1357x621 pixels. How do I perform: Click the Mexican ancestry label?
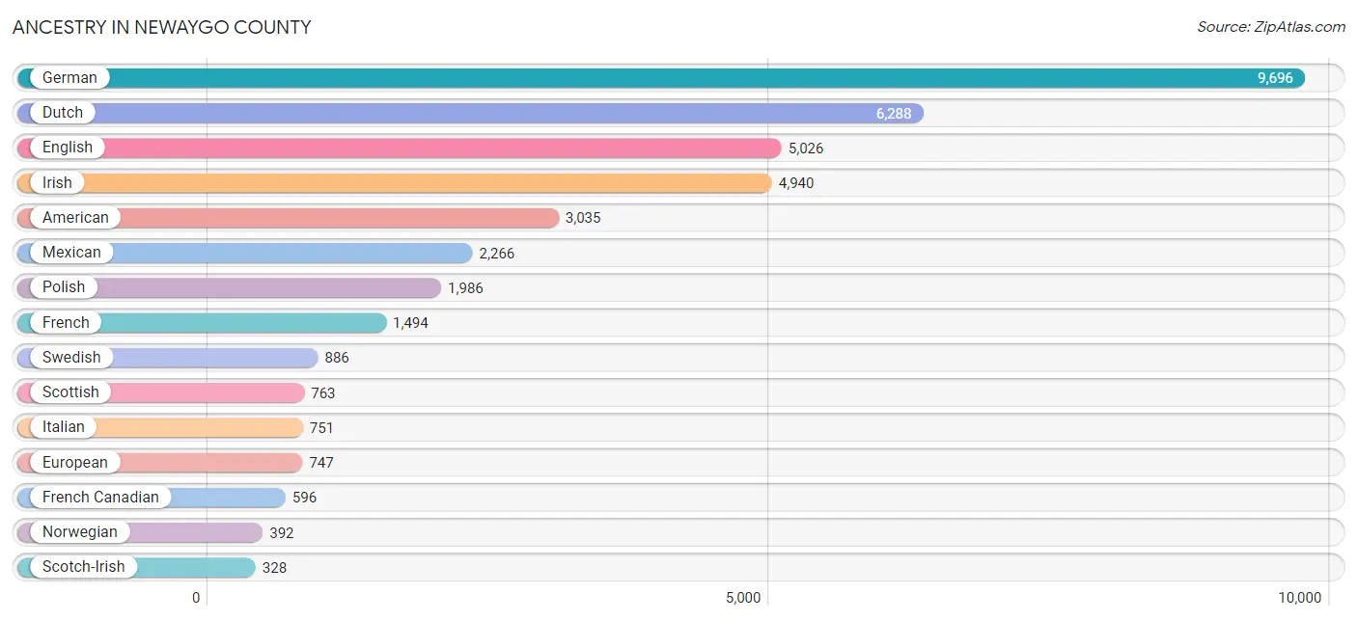[71, 252]
